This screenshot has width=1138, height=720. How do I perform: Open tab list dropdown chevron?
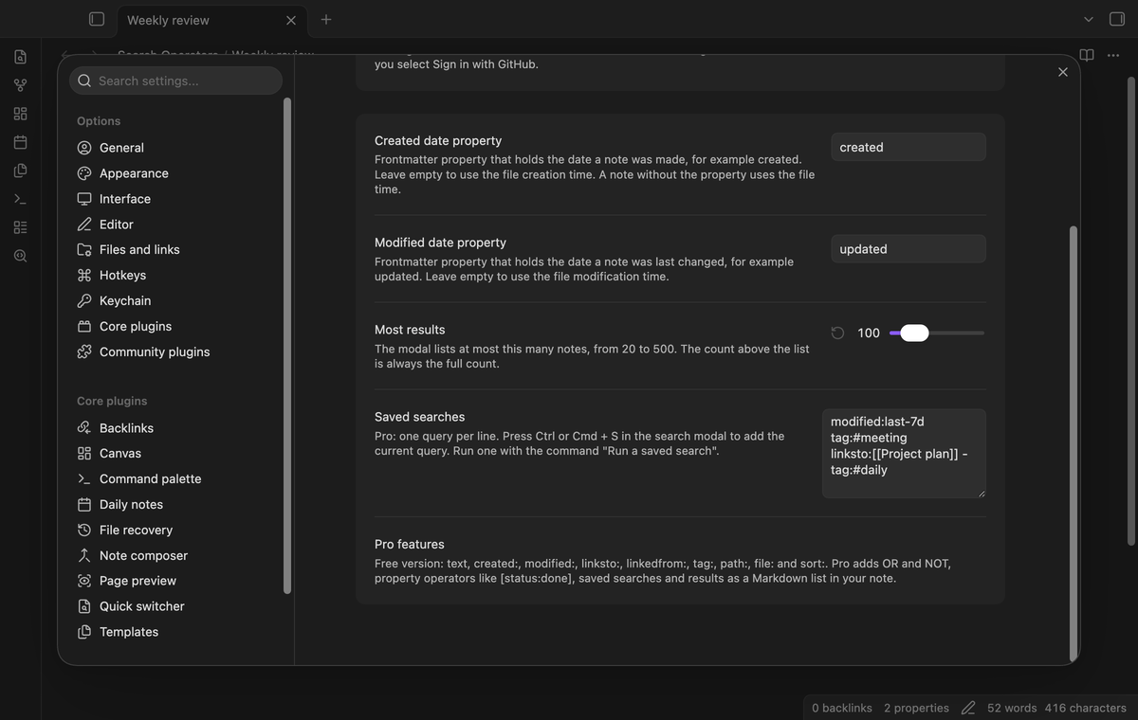pos(1089,19)
